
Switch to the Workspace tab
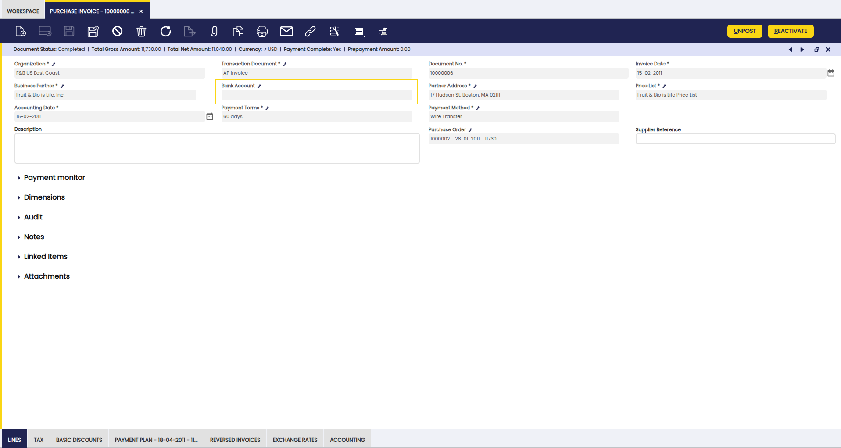(23, 11)
